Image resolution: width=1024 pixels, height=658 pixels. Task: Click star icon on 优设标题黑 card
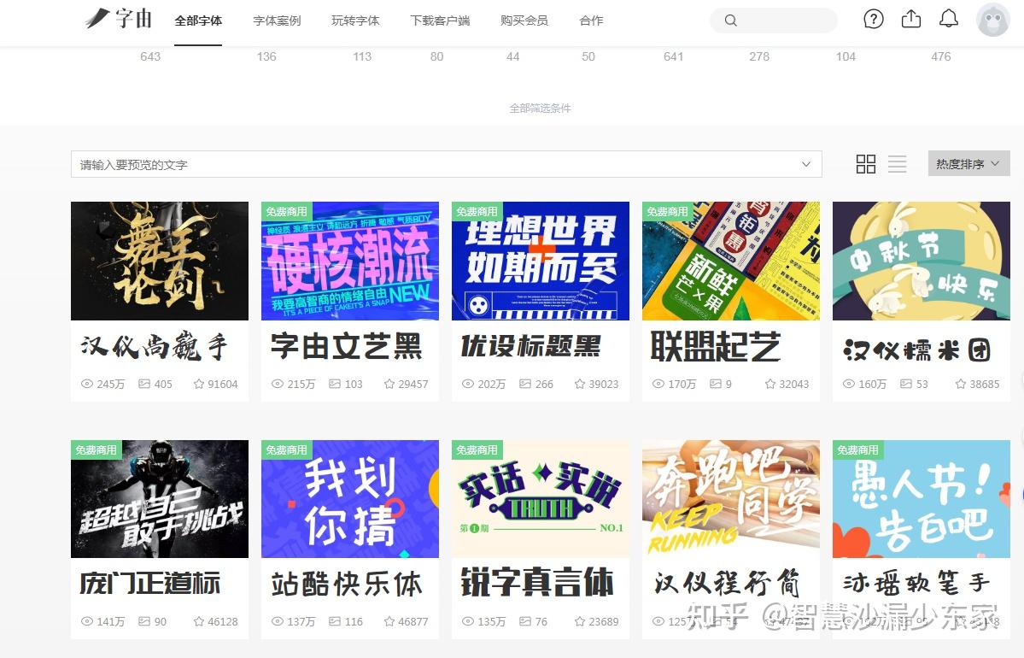tap(579, 385)
